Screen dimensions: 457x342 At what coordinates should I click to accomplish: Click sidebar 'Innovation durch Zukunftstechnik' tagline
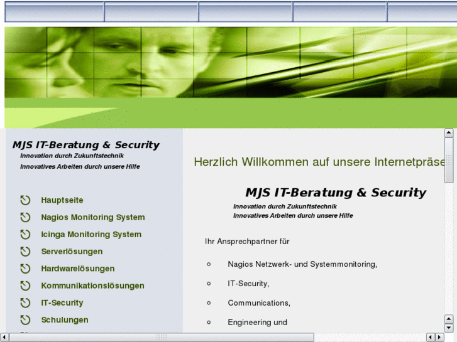point(72,156)
